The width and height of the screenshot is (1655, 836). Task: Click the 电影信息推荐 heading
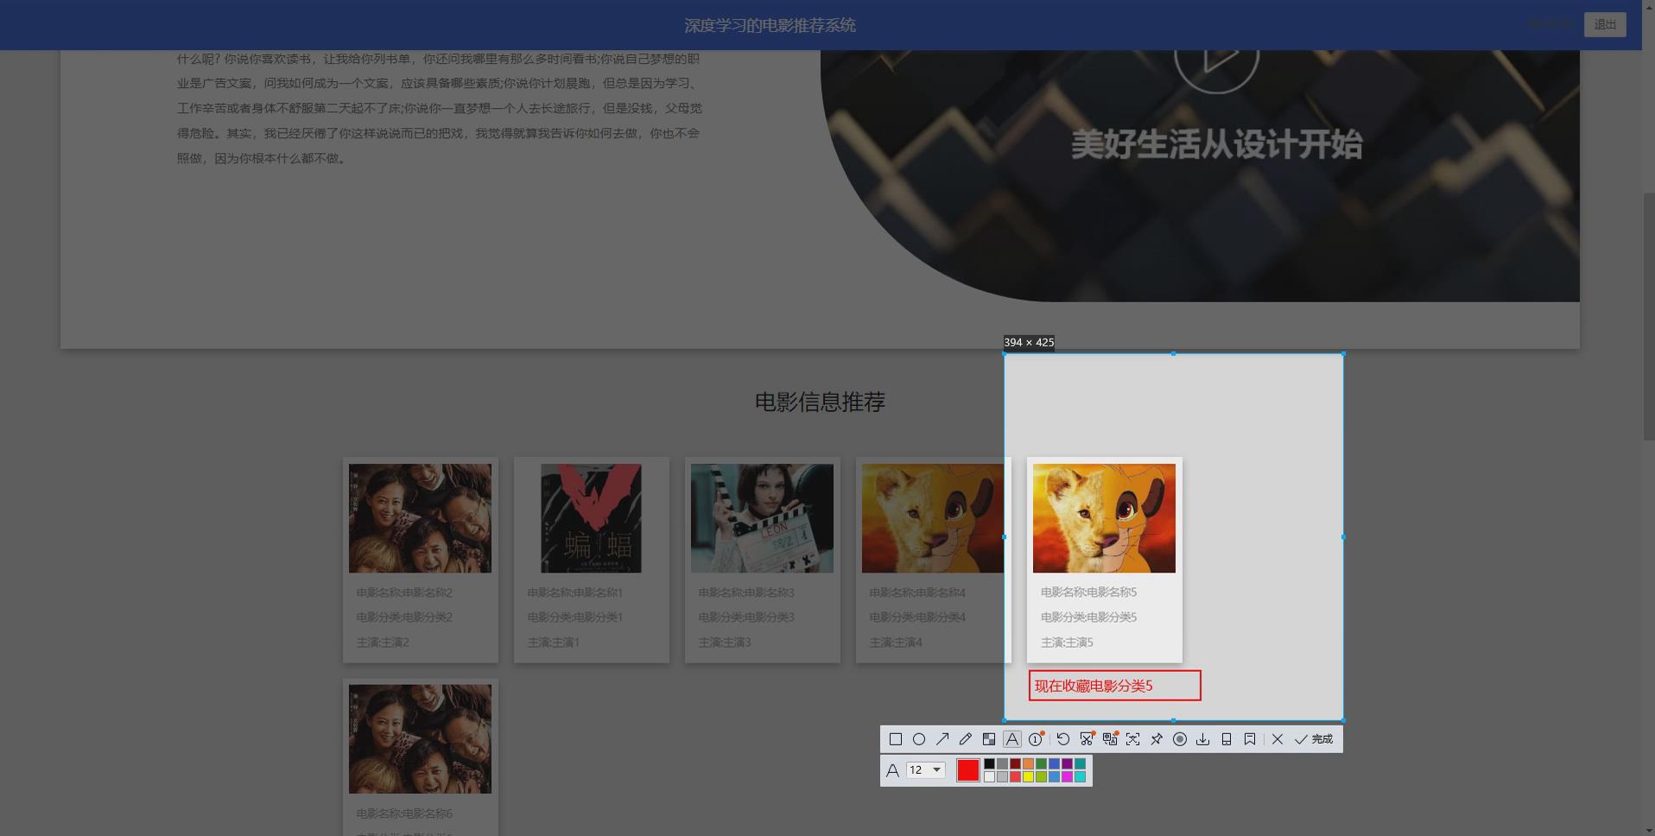coord(820,402)
